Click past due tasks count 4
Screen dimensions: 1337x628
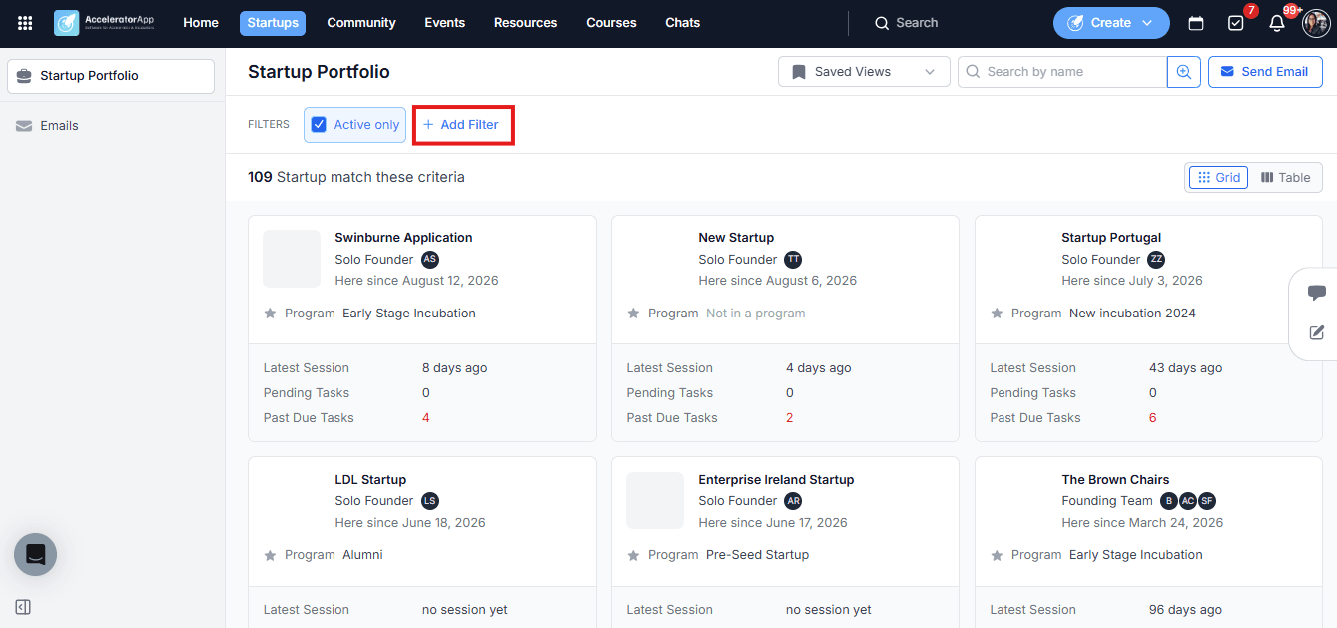coord(426,418)
